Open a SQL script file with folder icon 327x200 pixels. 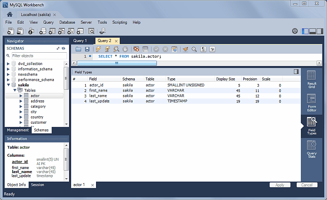coord(78,49)
